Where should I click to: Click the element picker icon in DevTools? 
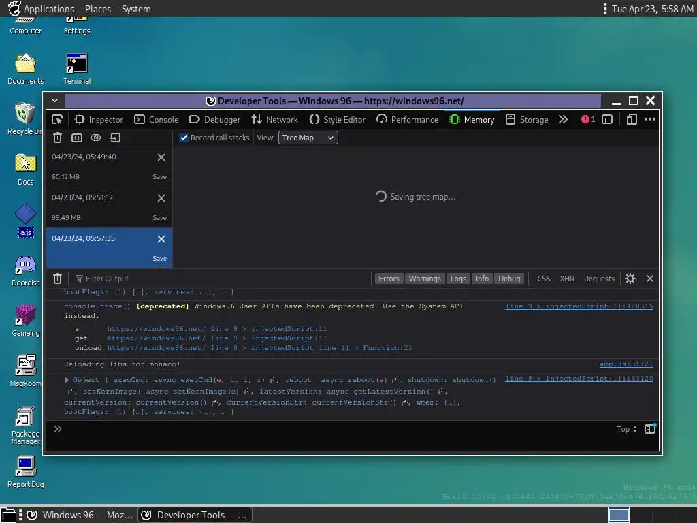(57, 120)
